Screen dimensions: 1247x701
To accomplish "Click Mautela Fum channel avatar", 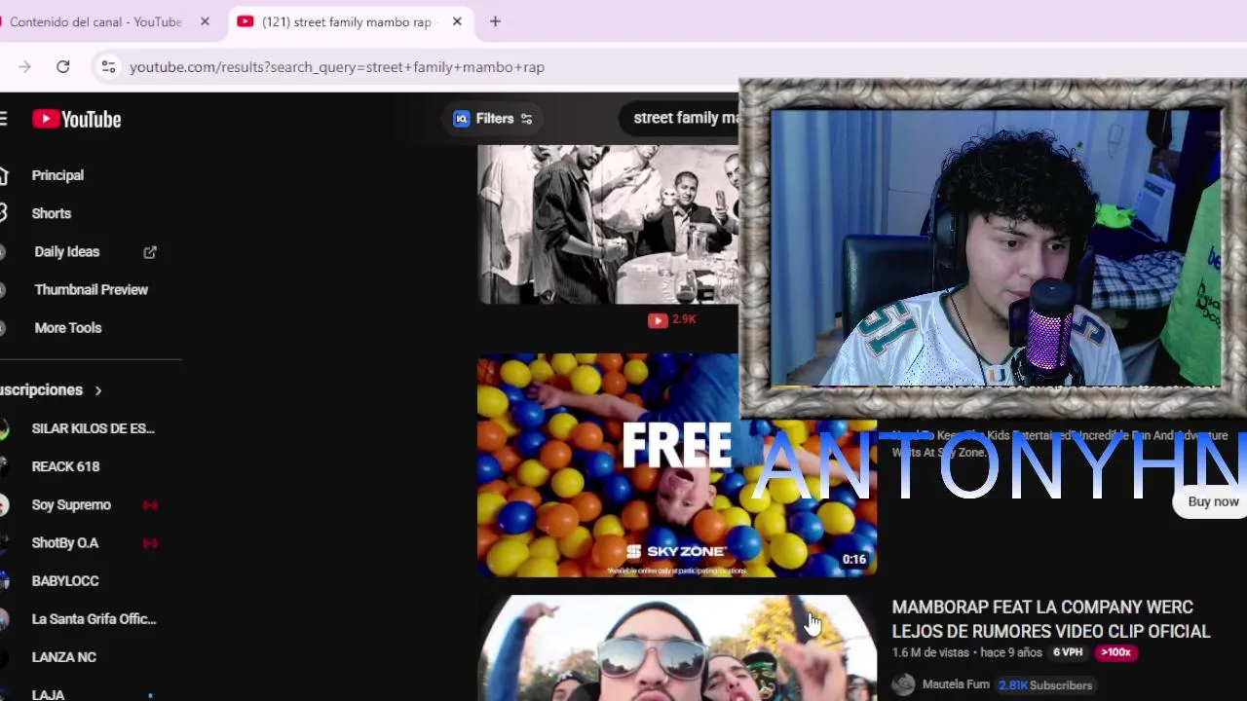I will (x=903, y=684).
